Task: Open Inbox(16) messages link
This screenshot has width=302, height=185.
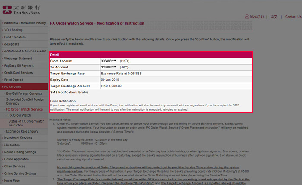Action: (257, 17)
